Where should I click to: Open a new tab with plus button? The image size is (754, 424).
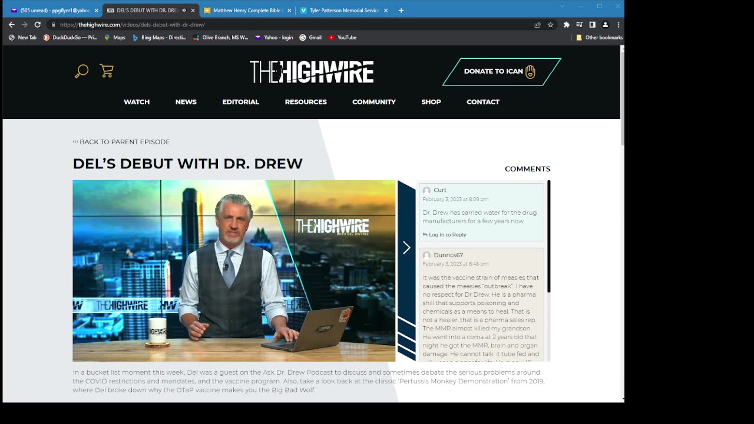click(x=401, y=11)
